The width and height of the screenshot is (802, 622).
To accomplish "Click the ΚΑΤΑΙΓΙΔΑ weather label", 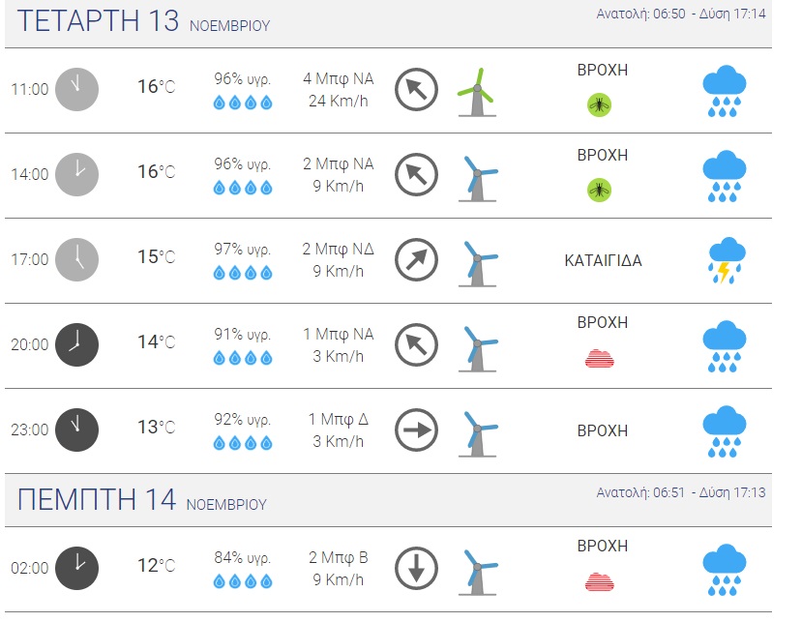I will point(603,260).
